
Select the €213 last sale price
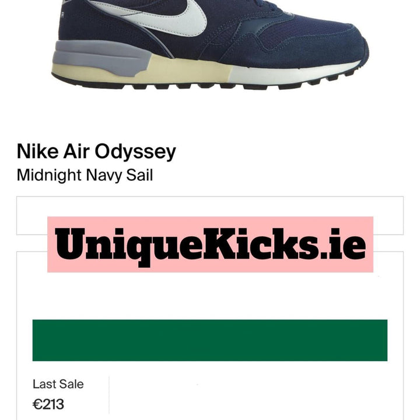48,404
